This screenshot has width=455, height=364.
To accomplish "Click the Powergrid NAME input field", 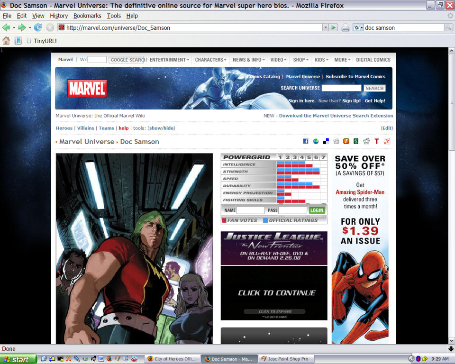I will tap(251, 210).
